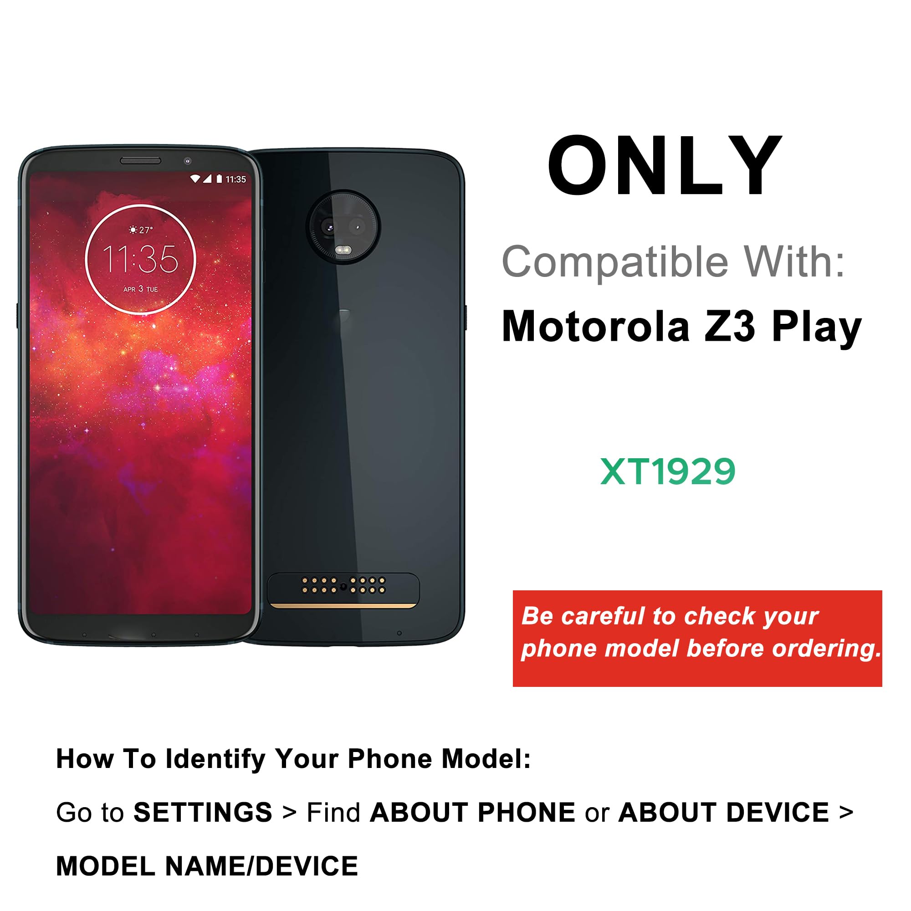The height and width of the screenshot is (911, 911).
Task: Click the earpiece speaker on phone front
Action: coord(140,161)
